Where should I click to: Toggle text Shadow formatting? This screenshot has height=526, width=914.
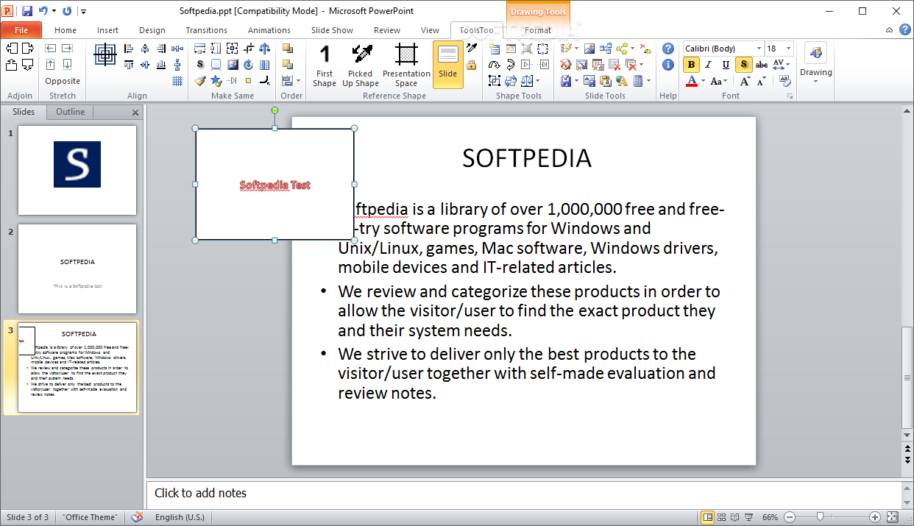(744, 65)
